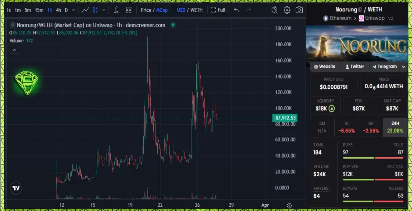This screenshot has height=211, width=412.
Task: Open the Twitter link
Action: (355, 66)
